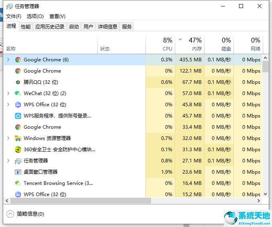Image resolution: width=272 pixels, height=227 pixels.
Task: Click the 16.4 MB memory value
Action: (x=192, y=183)
